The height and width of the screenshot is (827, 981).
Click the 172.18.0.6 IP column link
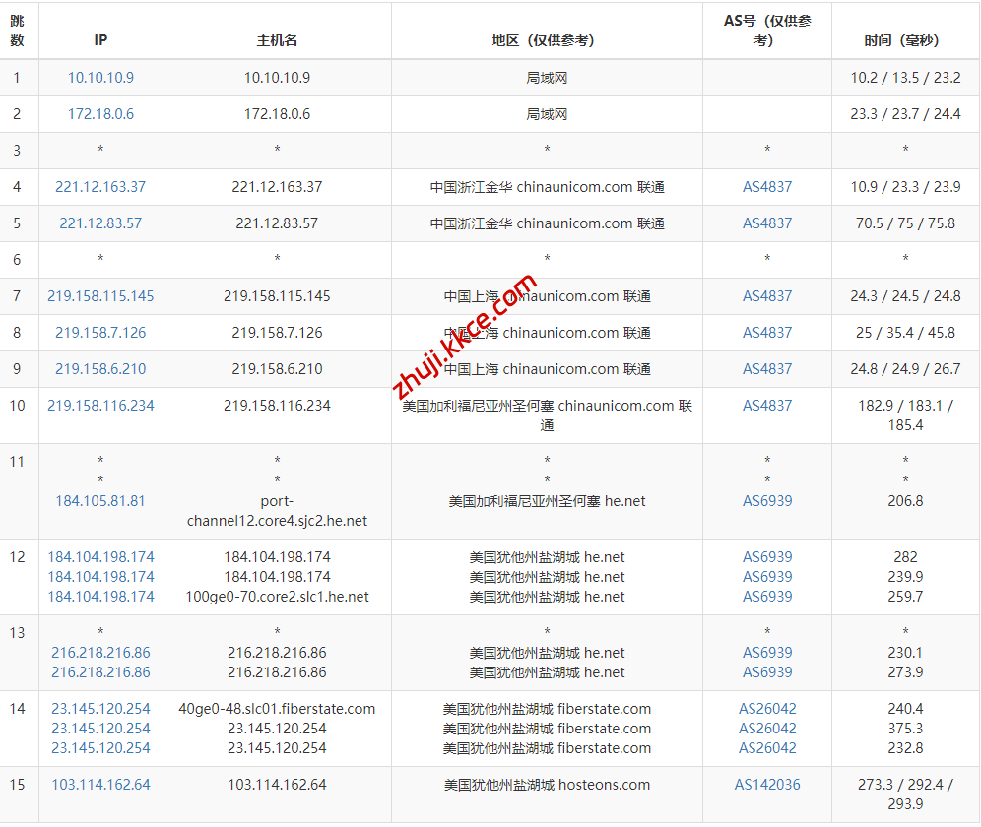click(x=100, y=114)
